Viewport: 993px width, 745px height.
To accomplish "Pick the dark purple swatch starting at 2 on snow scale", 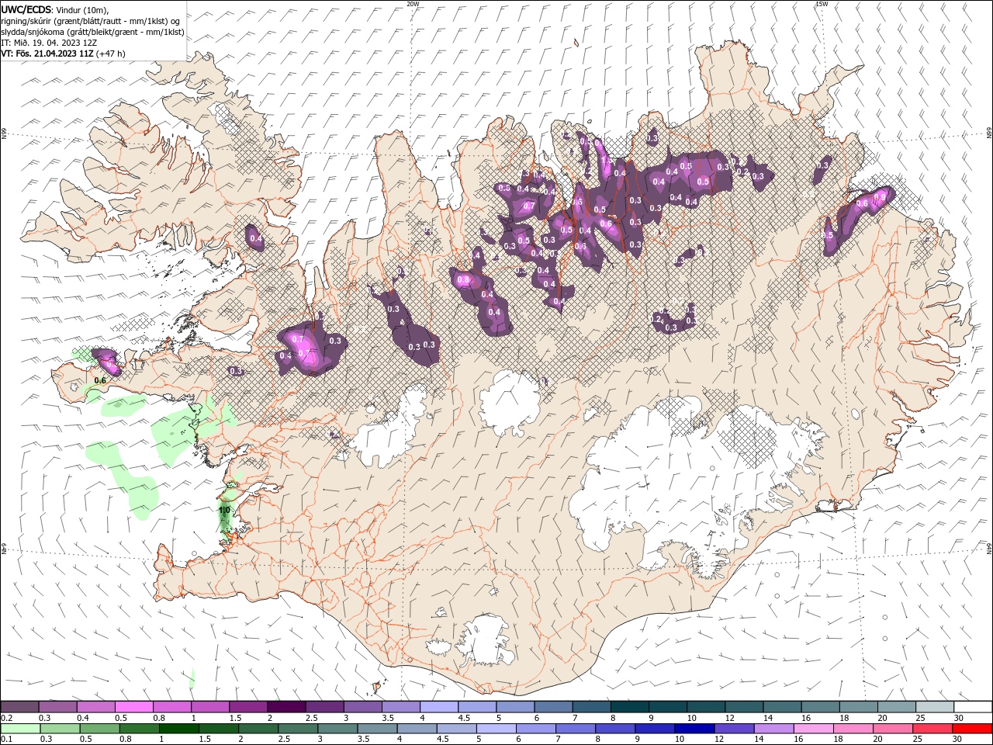I will coord(285,707).
